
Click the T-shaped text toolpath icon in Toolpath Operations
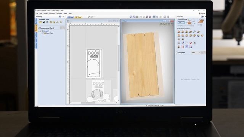click(194, 32)
